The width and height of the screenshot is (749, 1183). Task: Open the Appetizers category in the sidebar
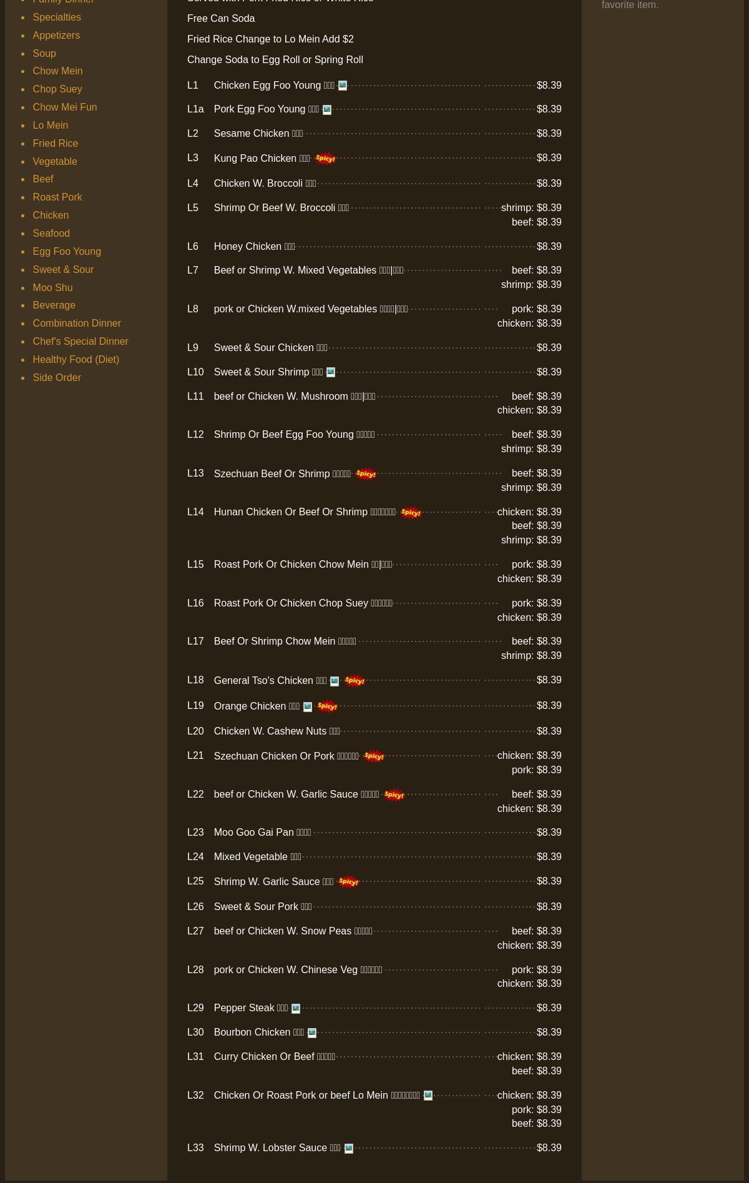[56, 35]
